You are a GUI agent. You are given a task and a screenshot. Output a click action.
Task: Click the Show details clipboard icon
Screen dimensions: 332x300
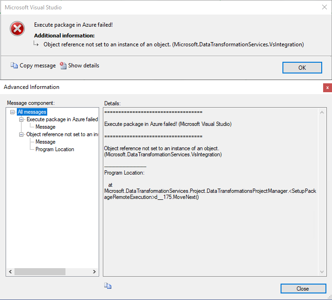point(63,66)
